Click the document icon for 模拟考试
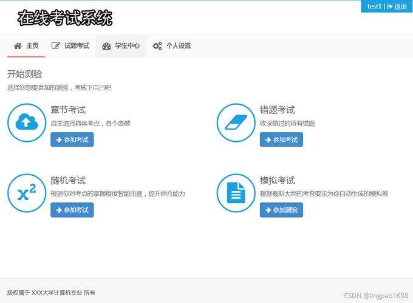This screenshot has height=303, width=413. [236, 193]
